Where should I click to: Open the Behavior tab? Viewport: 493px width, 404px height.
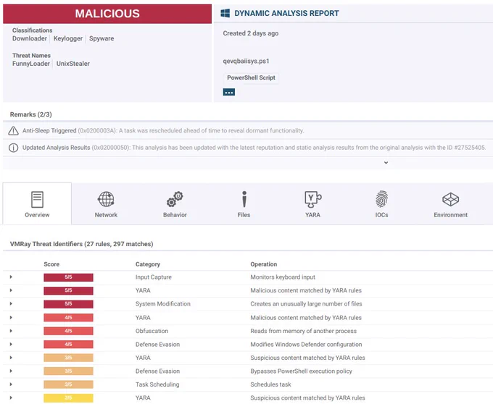[175, 203]
